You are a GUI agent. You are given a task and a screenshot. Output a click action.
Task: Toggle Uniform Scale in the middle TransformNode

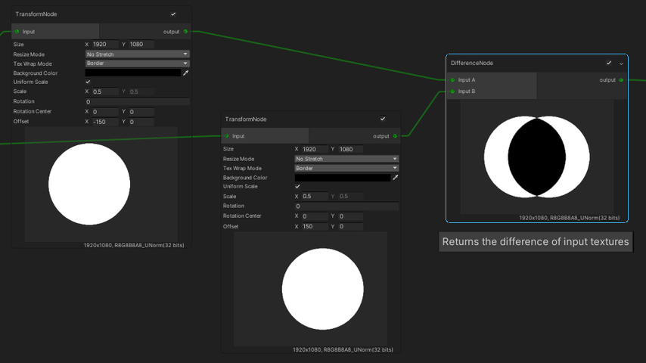coord(297,187)
